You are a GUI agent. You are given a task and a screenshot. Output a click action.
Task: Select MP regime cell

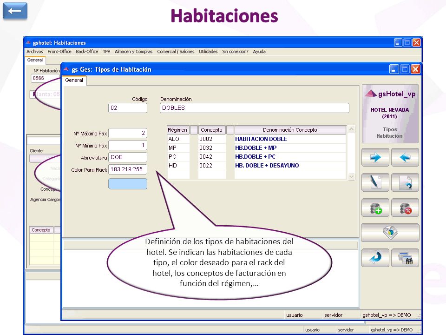point(178,148)
